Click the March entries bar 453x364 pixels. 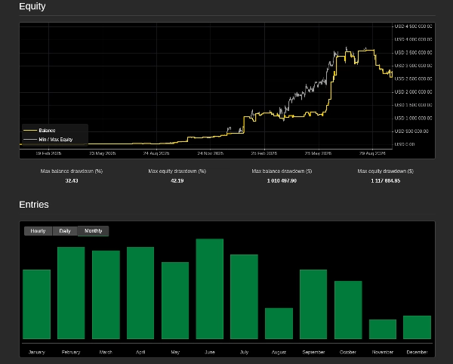click(x=106, y=295)
